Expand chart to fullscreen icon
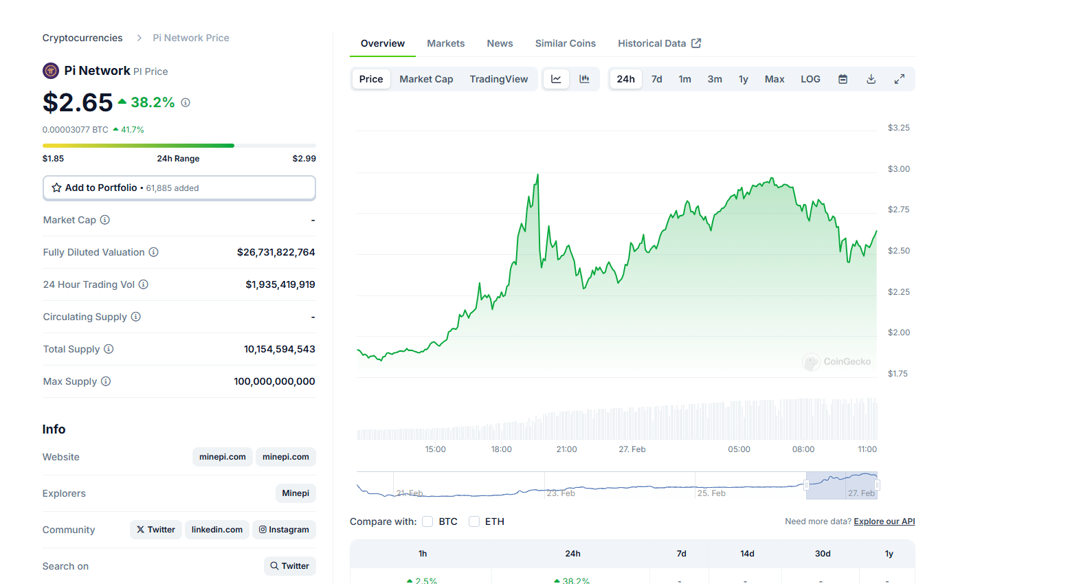The height and width of the screenshot is (584, 1070). (x=899, y=79)
